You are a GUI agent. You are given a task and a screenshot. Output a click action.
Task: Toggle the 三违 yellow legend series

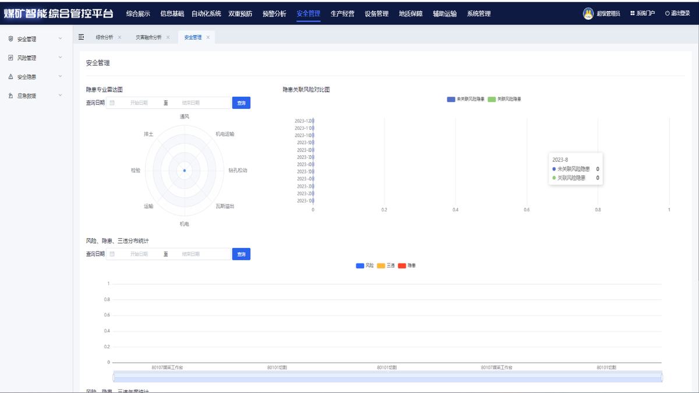[x=386, y=265]
